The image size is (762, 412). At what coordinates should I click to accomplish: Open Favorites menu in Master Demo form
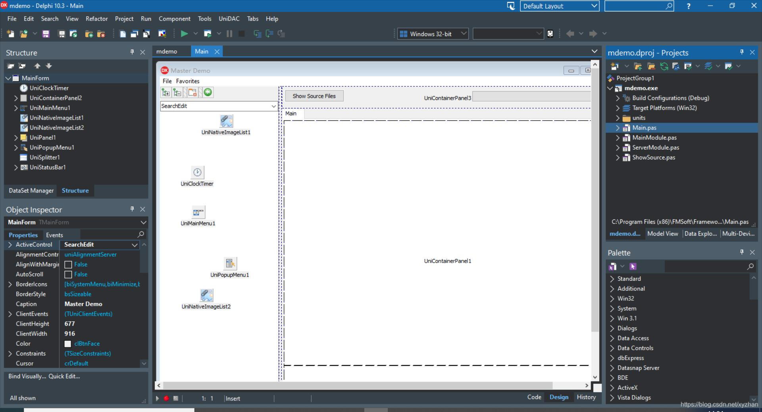click(x=188, y=81)
